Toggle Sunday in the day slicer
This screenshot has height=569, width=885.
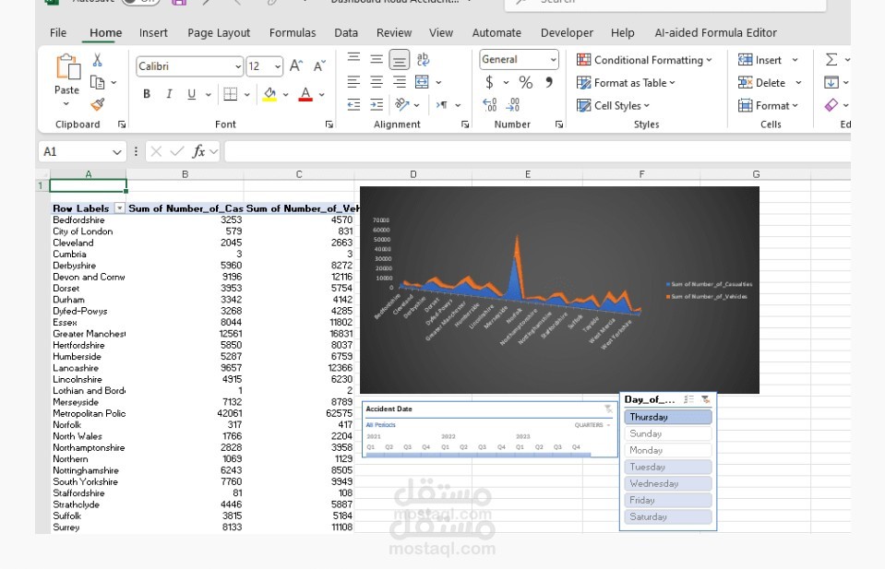668,433
